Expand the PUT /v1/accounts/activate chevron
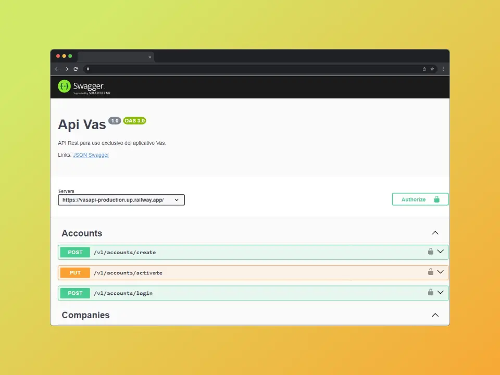The height and width of the screenshot is (375, 500). [441, 272]
